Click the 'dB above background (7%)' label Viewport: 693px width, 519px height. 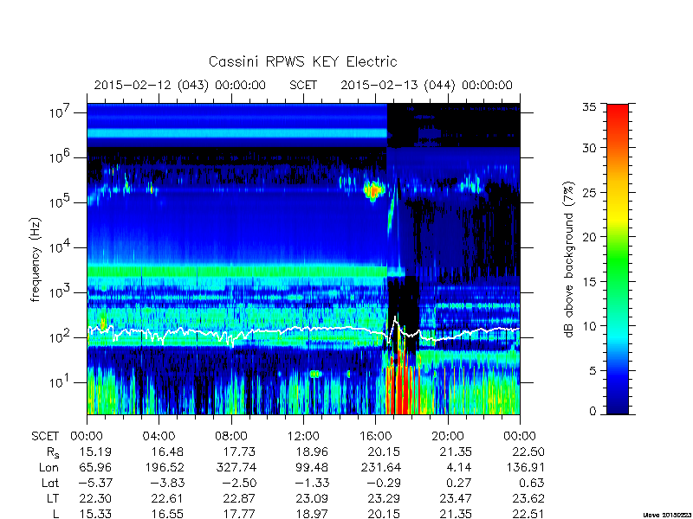click(x=569, y=259)
